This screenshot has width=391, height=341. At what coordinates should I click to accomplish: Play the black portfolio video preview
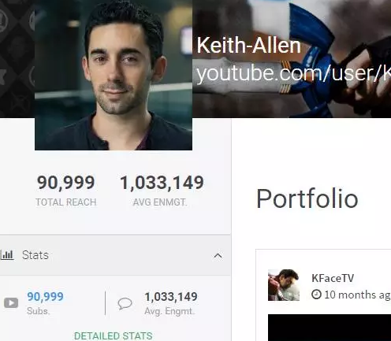[x=330, y=328]
